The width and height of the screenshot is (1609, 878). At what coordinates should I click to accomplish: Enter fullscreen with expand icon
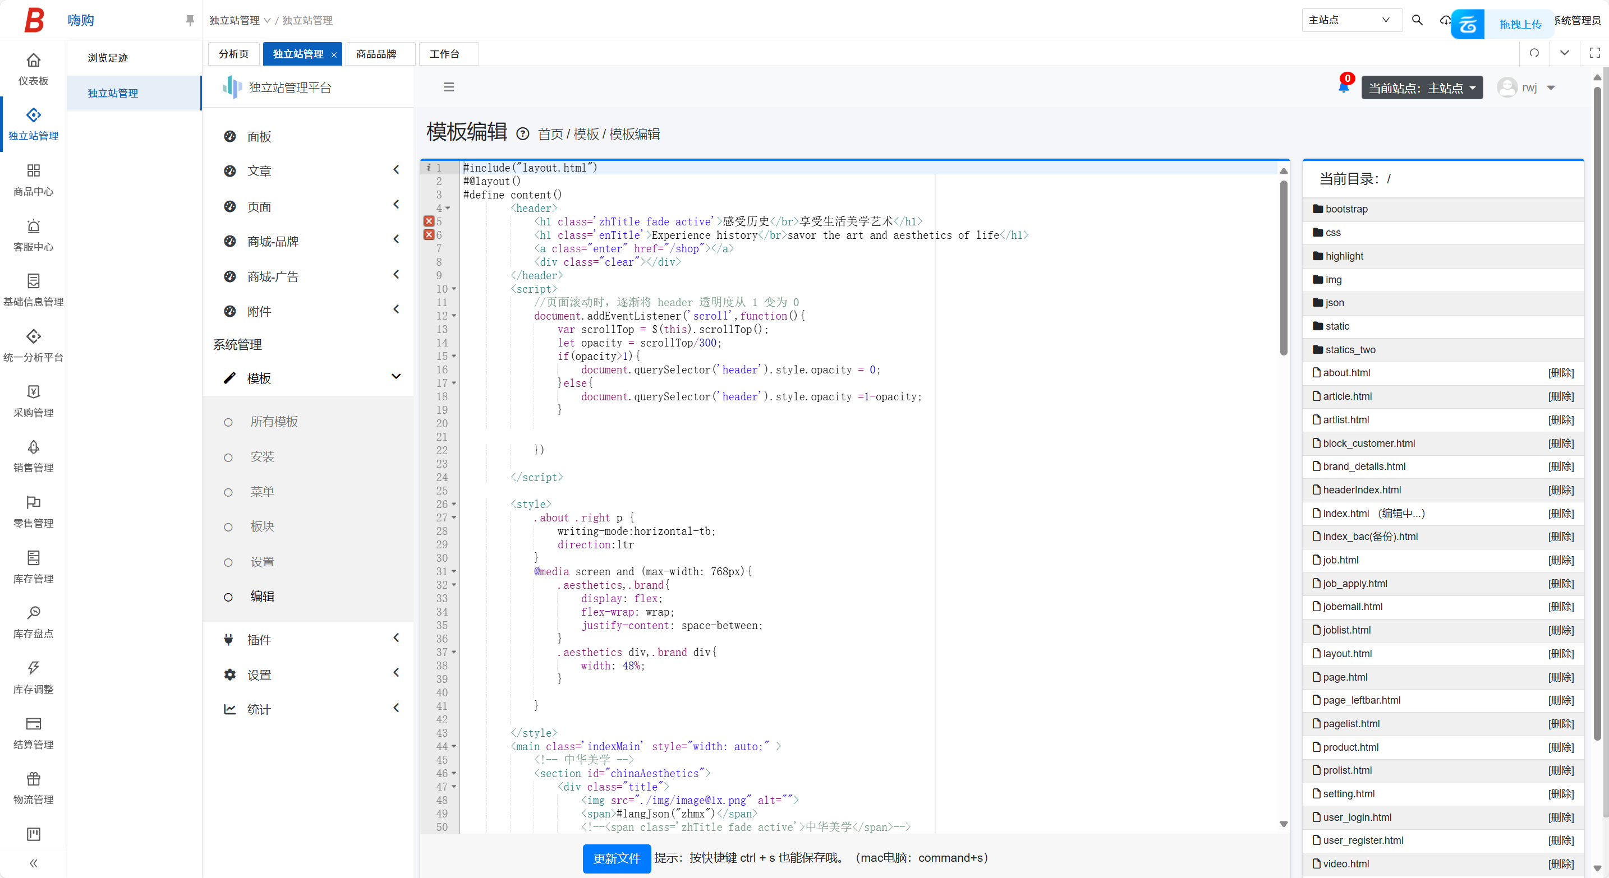[1594, 53]
